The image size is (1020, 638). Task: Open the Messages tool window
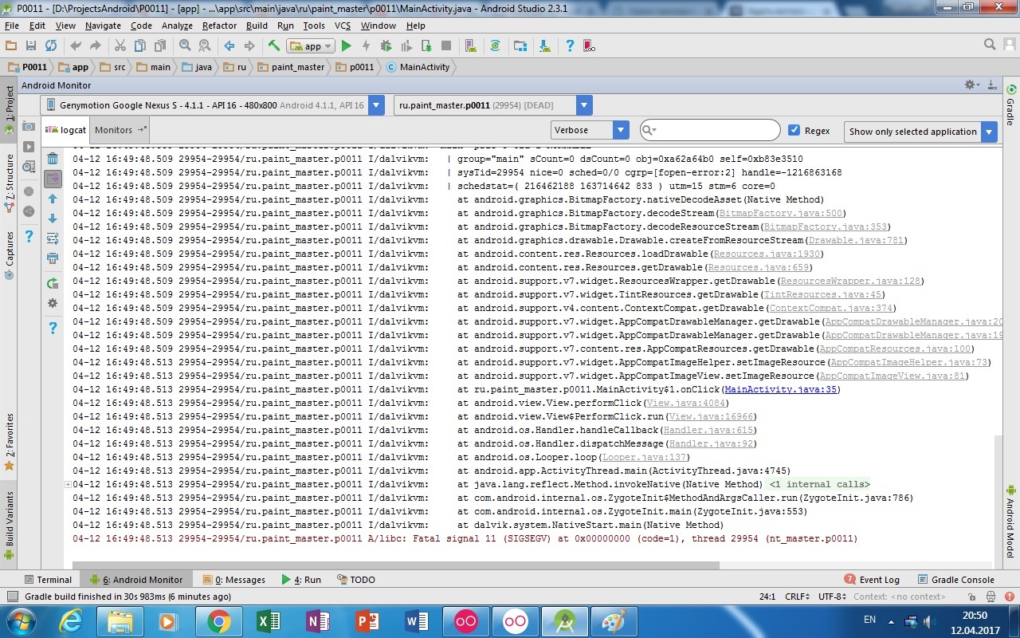tap(233, 580)
